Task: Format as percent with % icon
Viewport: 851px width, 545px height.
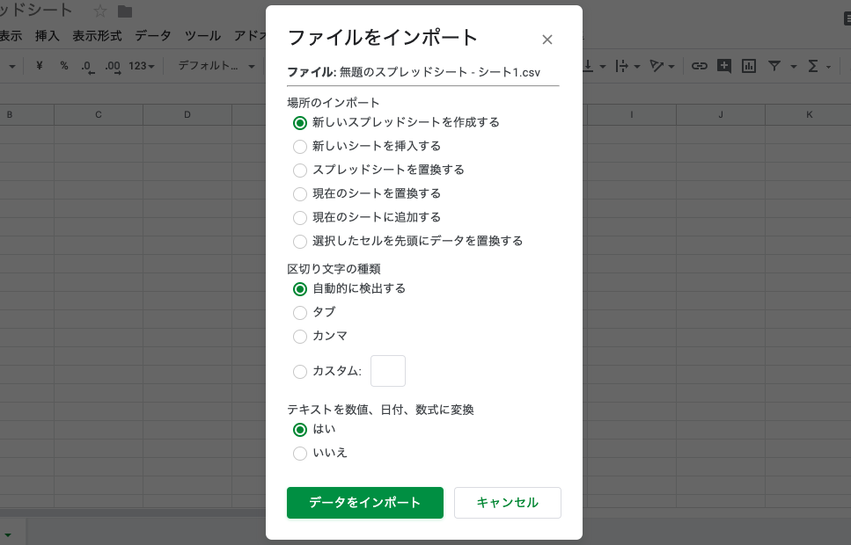Action: click(64, 66)
